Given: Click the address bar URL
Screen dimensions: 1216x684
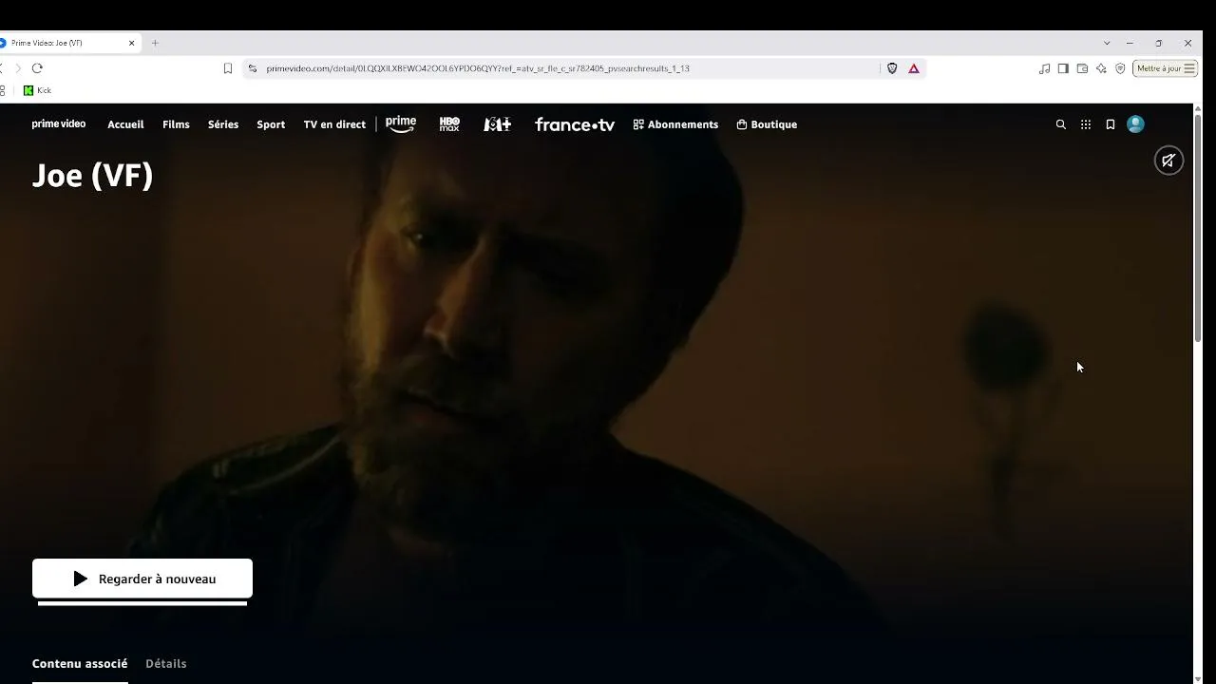Looking at the screenshot, I should pos(478,68).
